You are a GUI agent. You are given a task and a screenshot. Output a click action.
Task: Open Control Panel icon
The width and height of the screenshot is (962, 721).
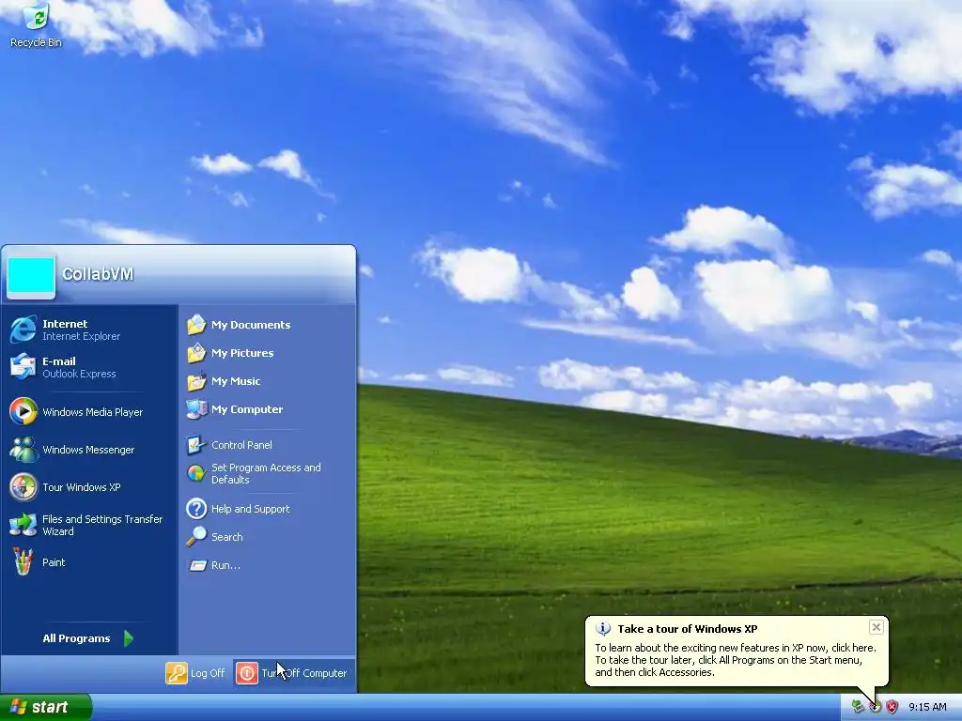[x=196, y=444]
